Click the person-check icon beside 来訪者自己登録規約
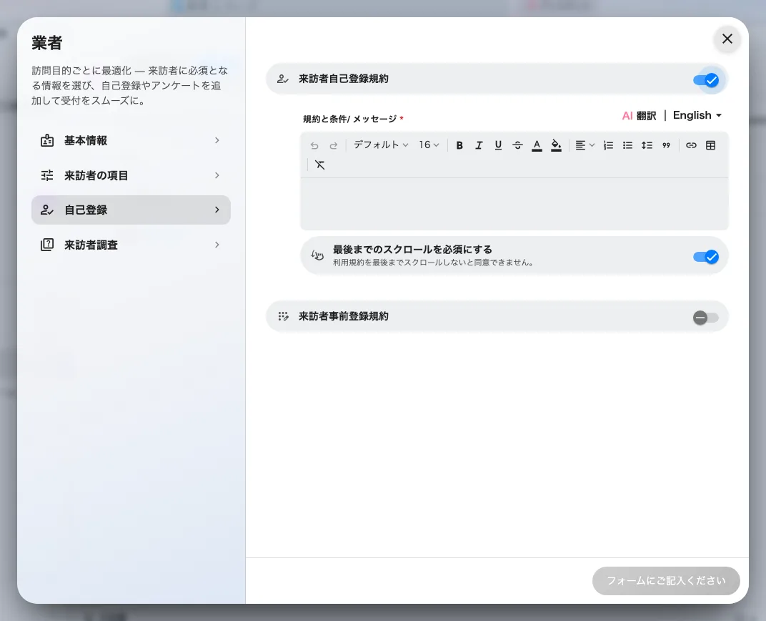This screenshot has width=766, height=621. (283, 79)
